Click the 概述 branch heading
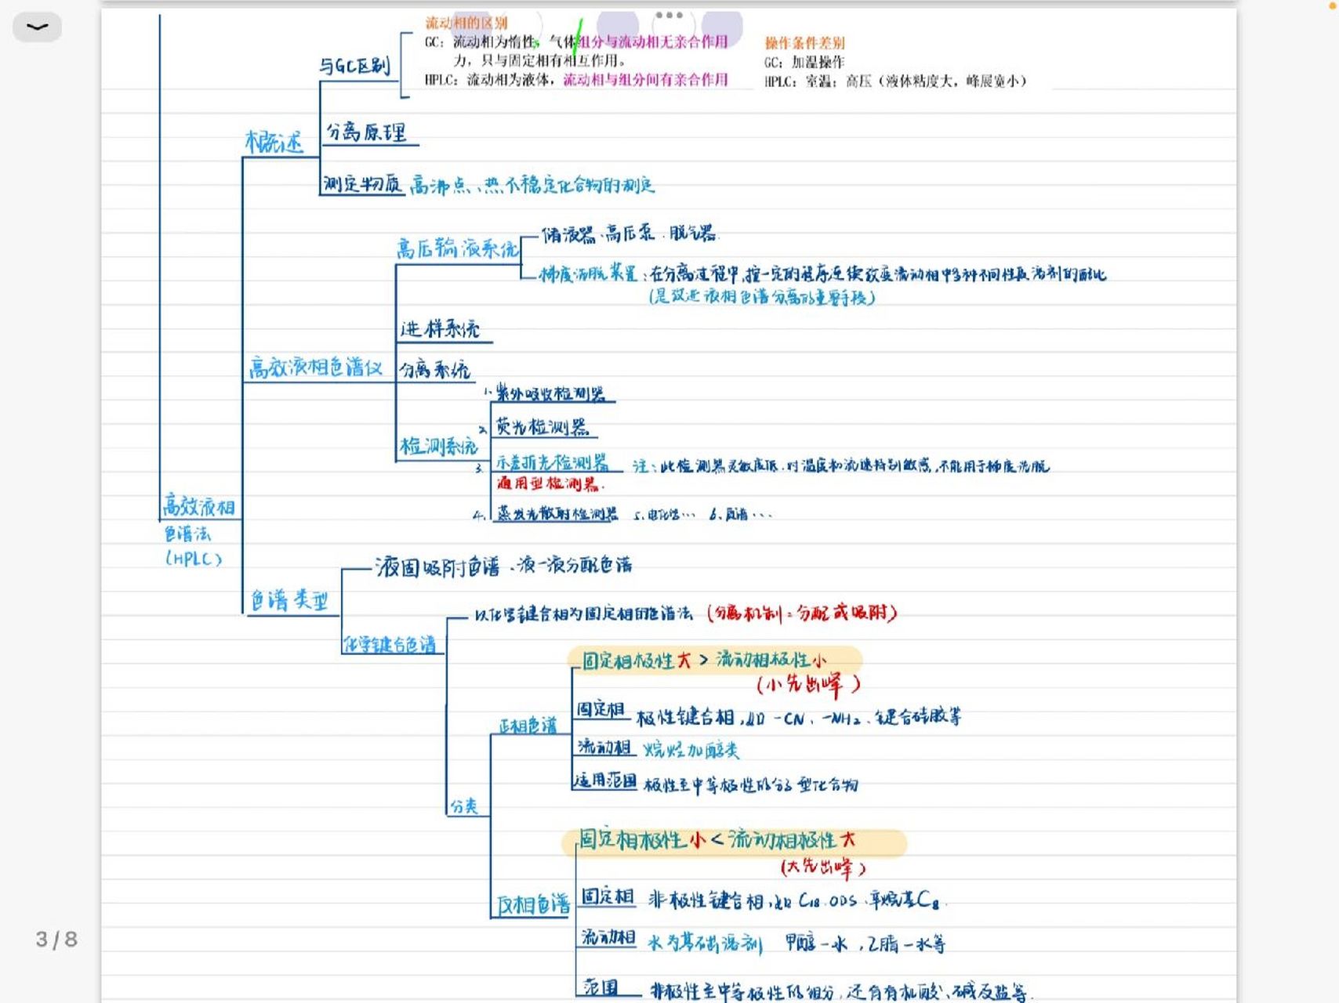The width and height of the screenshot is (1339, 1003). point(274,142)
